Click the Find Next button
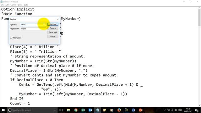 pos(53,24)
